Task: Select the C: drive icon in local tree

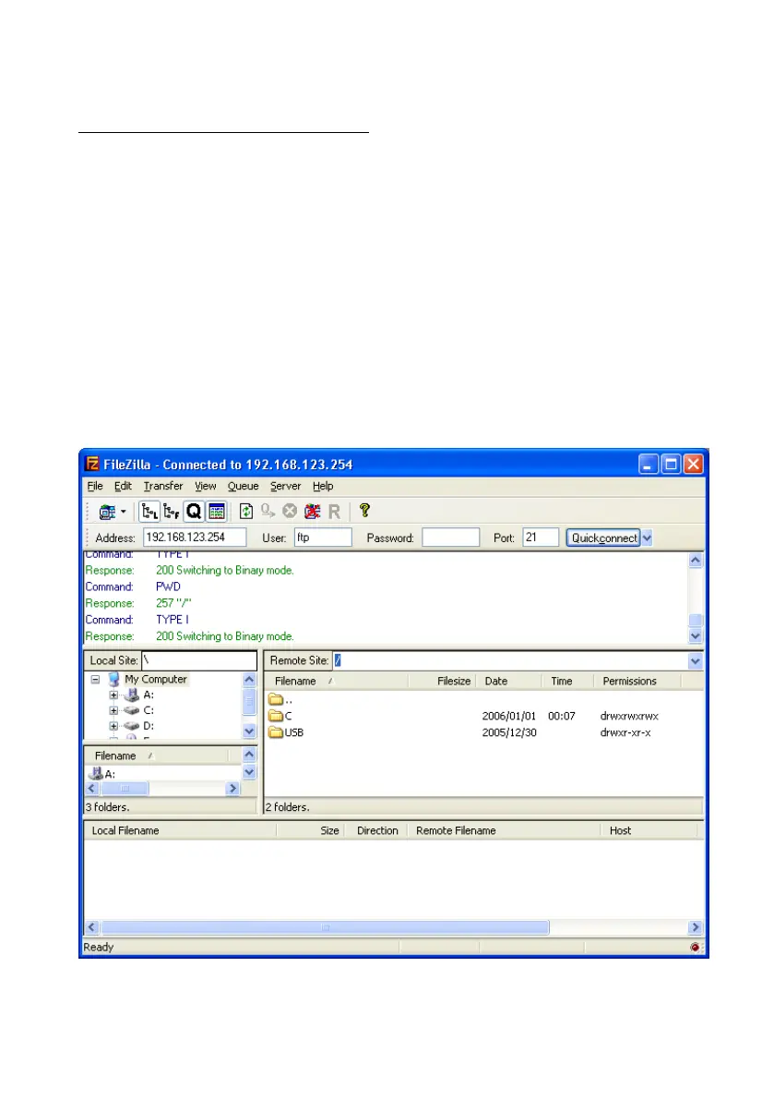Action: 131,710
